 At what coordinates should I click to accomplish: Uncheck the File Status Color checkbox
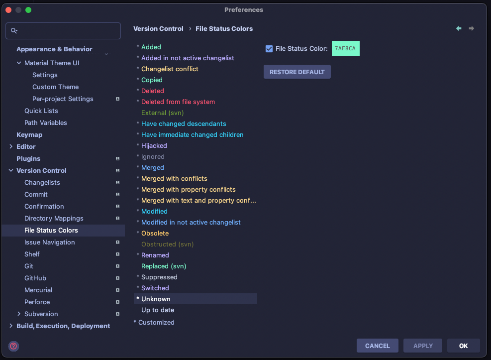269,49
